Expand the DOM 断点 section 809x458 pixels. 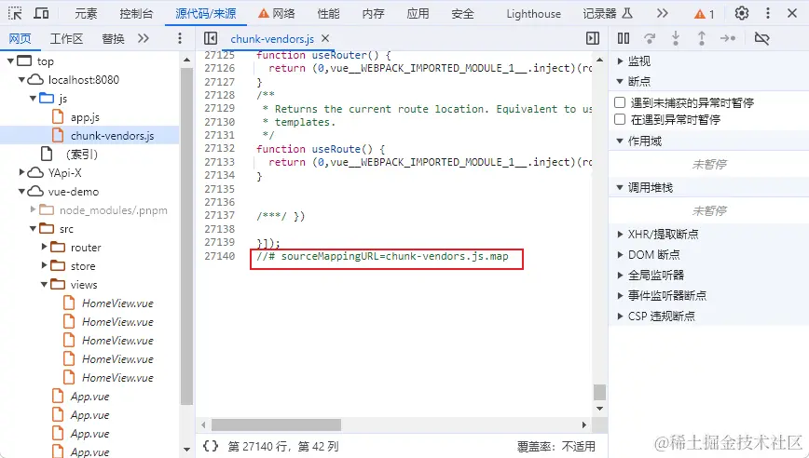click(620, 254)
